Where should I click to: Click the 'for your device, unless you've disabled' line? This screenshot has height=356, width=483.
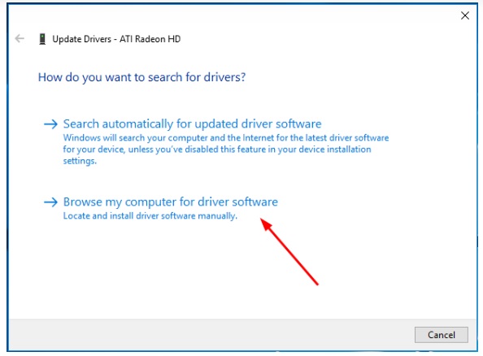pyautogui.click(x=217, y=150)
